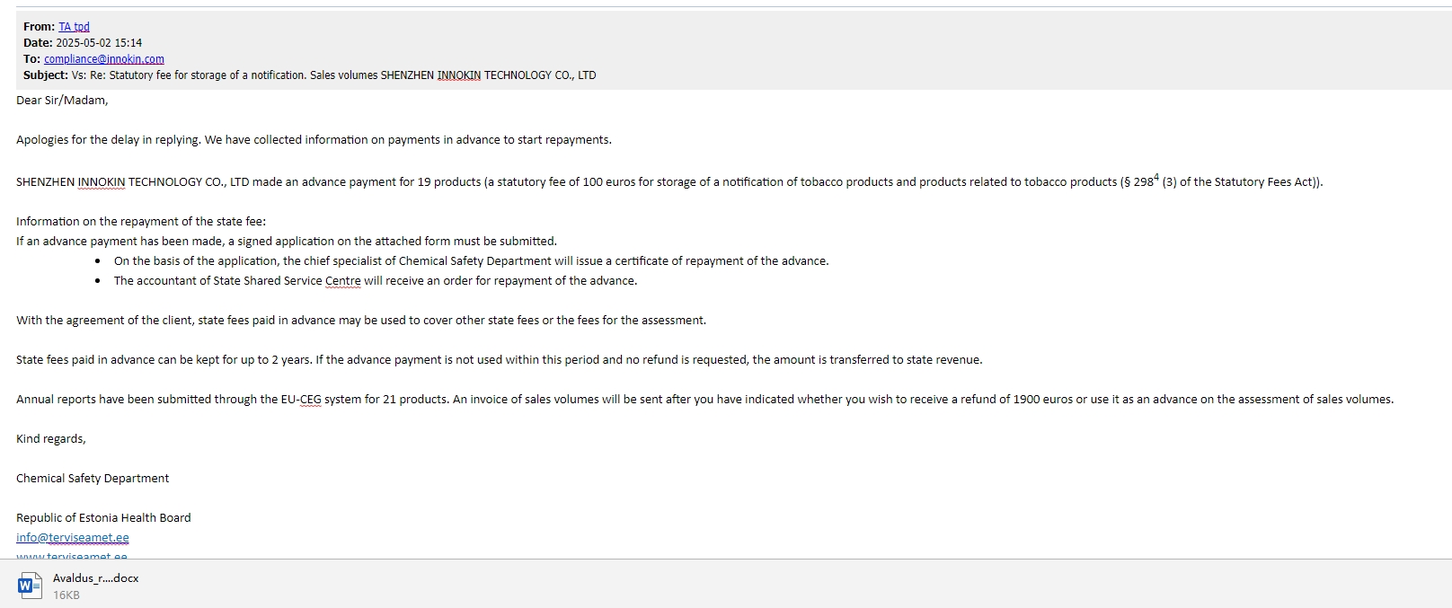Click the From: header label

point(39,27)
